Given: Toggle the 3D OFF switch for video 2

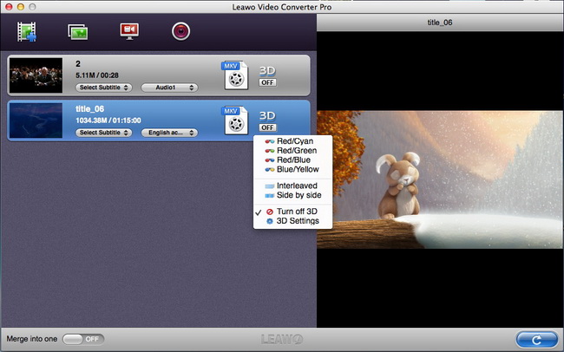Looking at the screenshot, I should click(x=267, y=82).
